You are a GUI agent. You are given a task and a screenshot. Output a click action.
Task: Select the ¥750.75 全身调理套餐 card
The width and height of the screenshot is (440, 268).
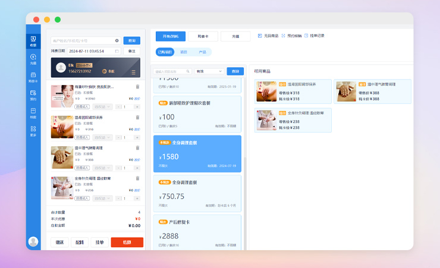[x=197, y=193]
